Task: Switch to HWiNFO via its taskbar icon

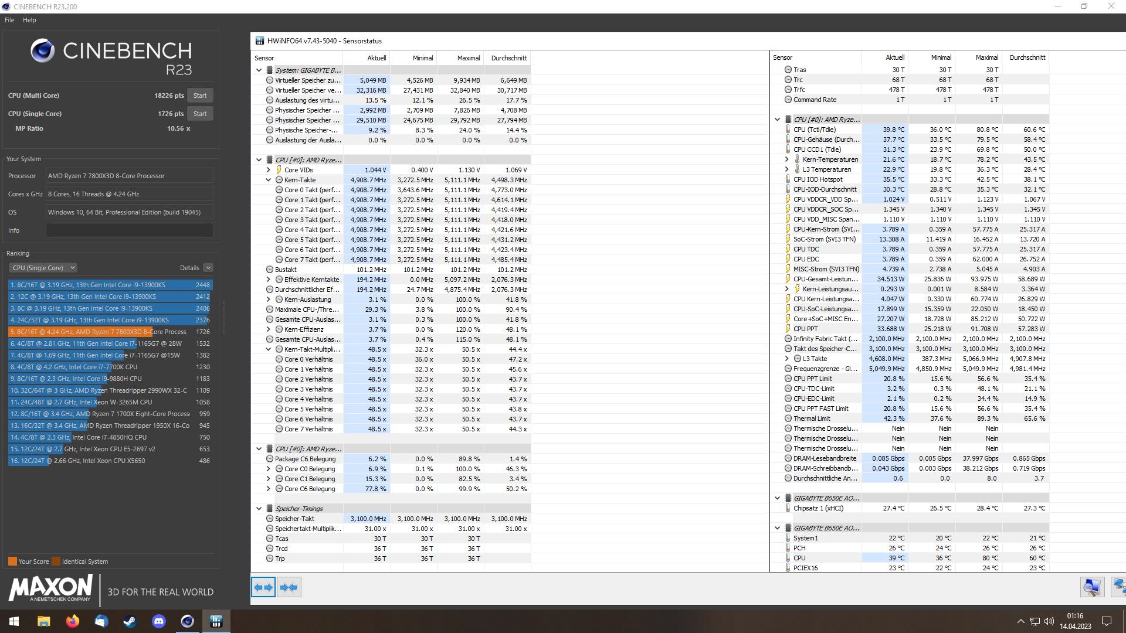Action: [x=216, y=621]
